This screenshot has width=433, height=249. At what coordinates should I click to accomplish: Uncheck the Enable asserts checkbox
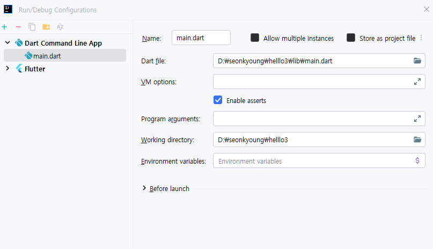(x=218, y=100)
